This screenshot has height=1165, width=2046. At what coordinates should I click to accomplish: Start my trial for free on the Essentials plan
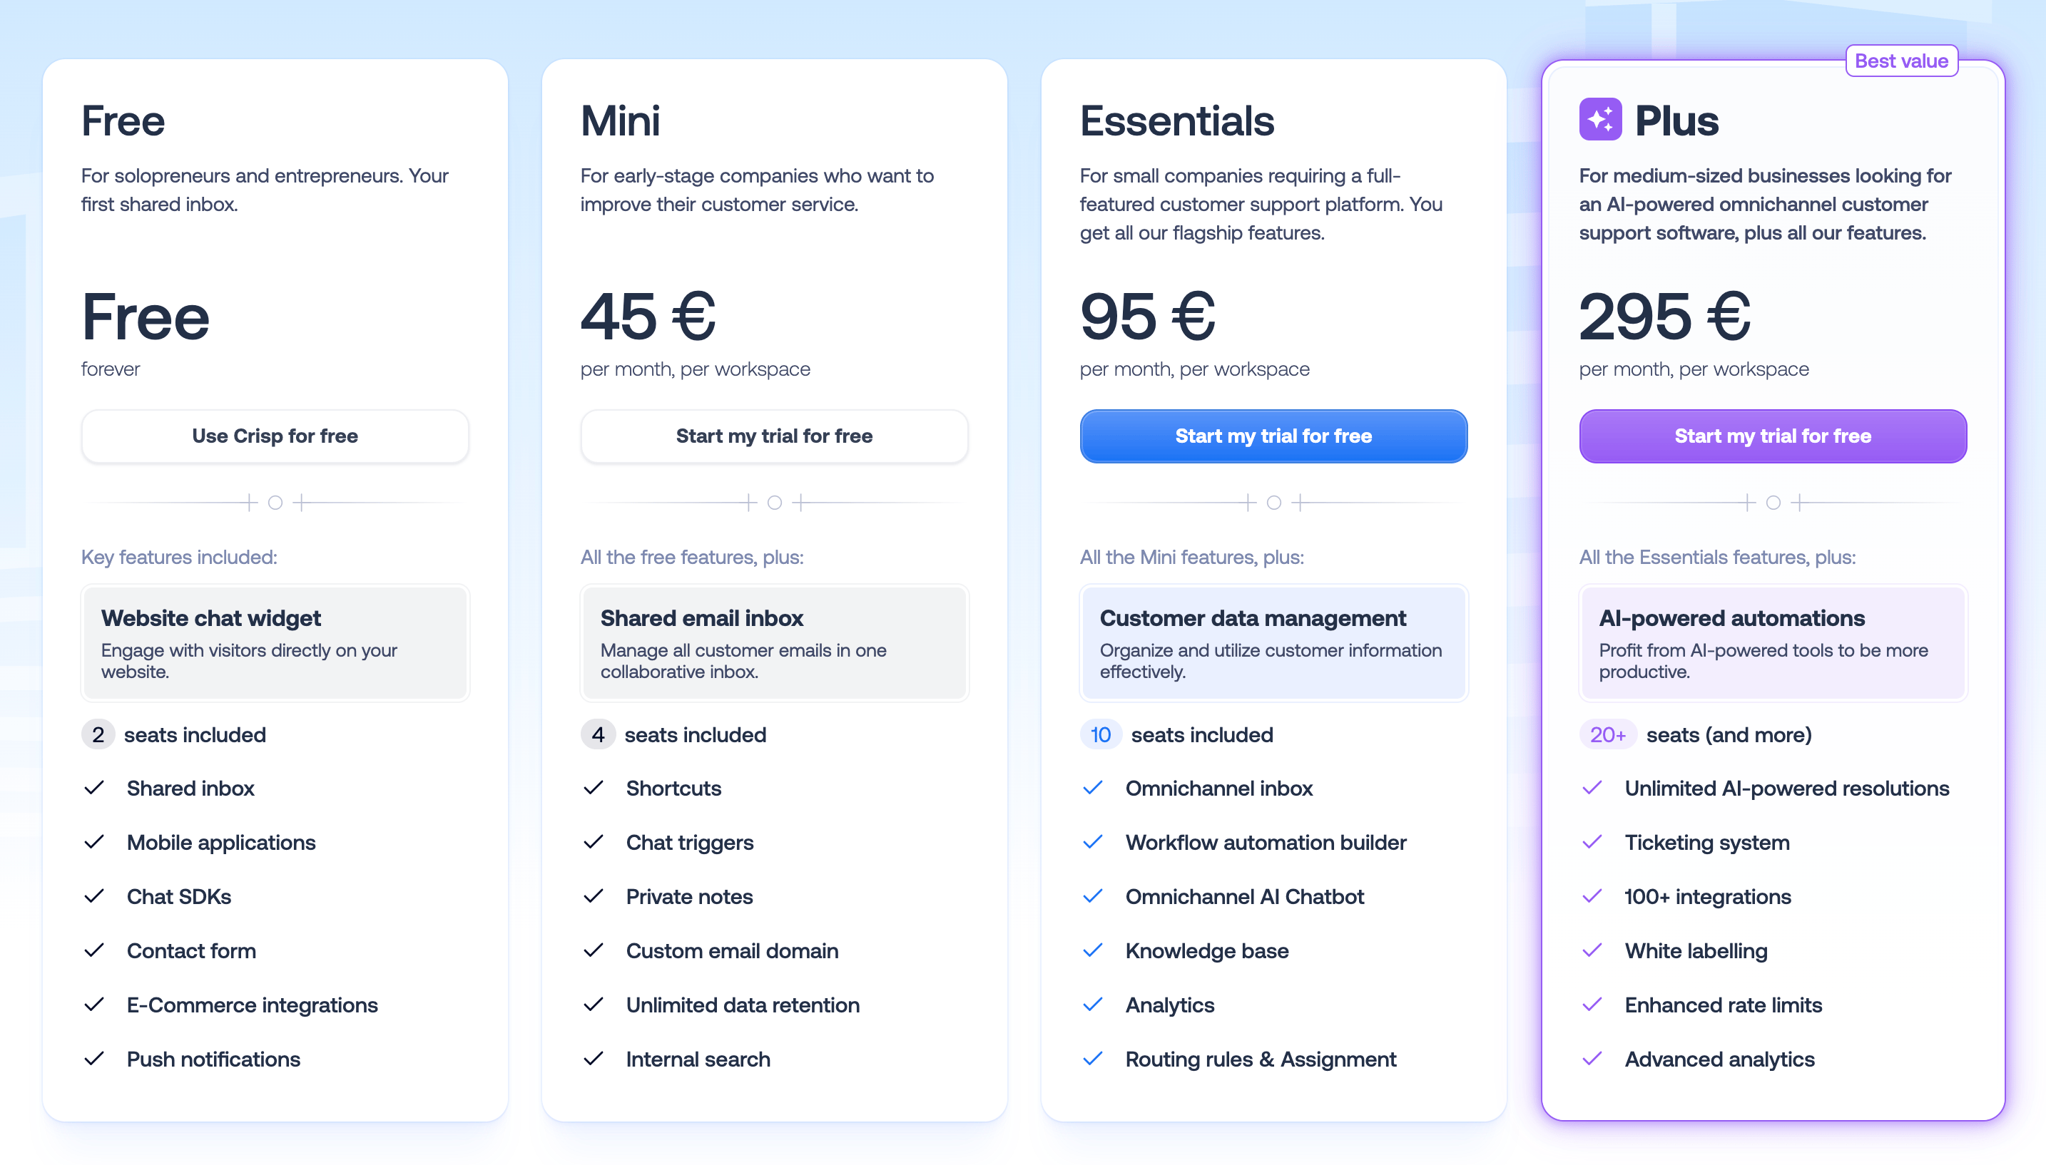click(x=1273, y=436)
